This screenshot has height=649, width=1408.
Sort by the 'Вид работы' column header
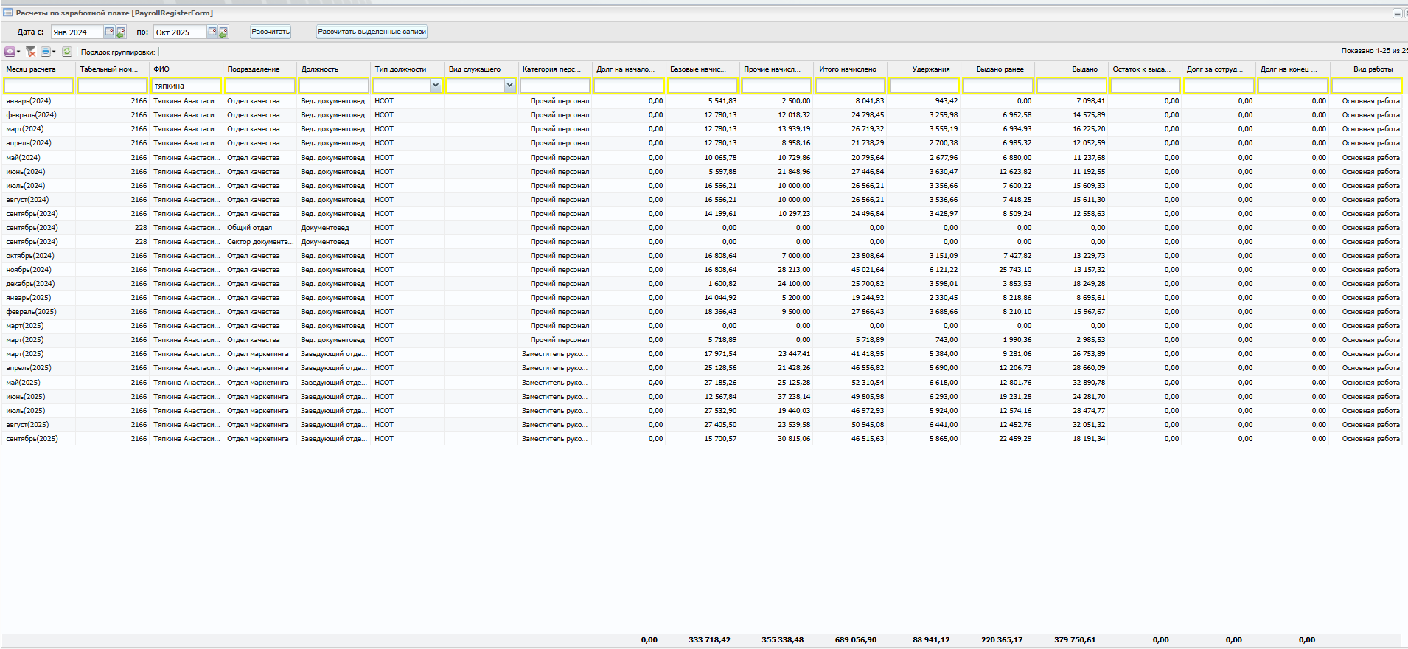[1367, 69]
